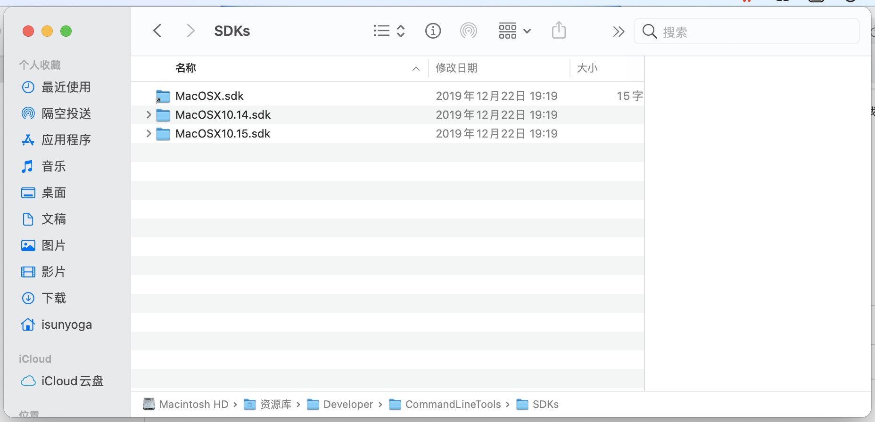
Task: Show info for the selected item
Action: pyautogui.click(x=433, y=31)
